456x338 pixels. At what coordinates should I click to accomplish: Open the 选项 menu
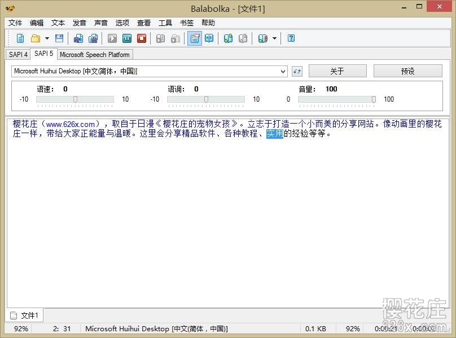122,23
